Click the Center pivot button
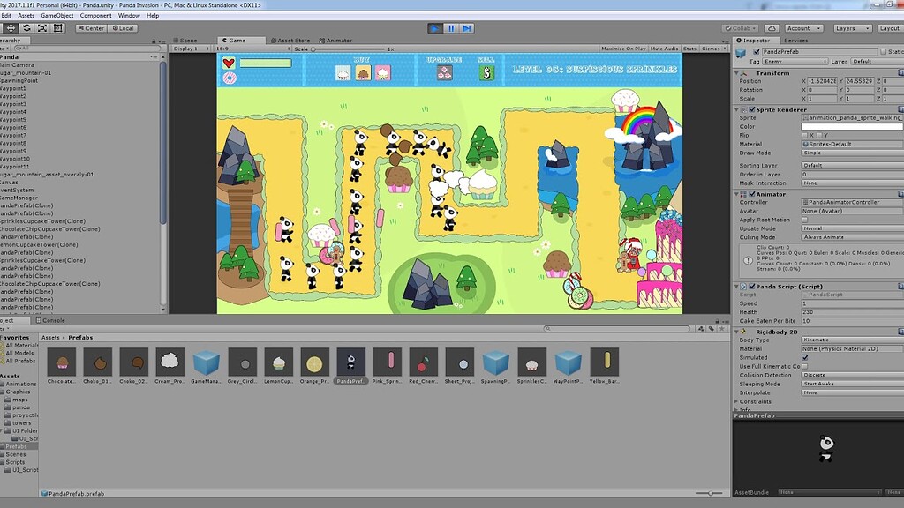Viewport: 904px width, 508px height. 92,27
